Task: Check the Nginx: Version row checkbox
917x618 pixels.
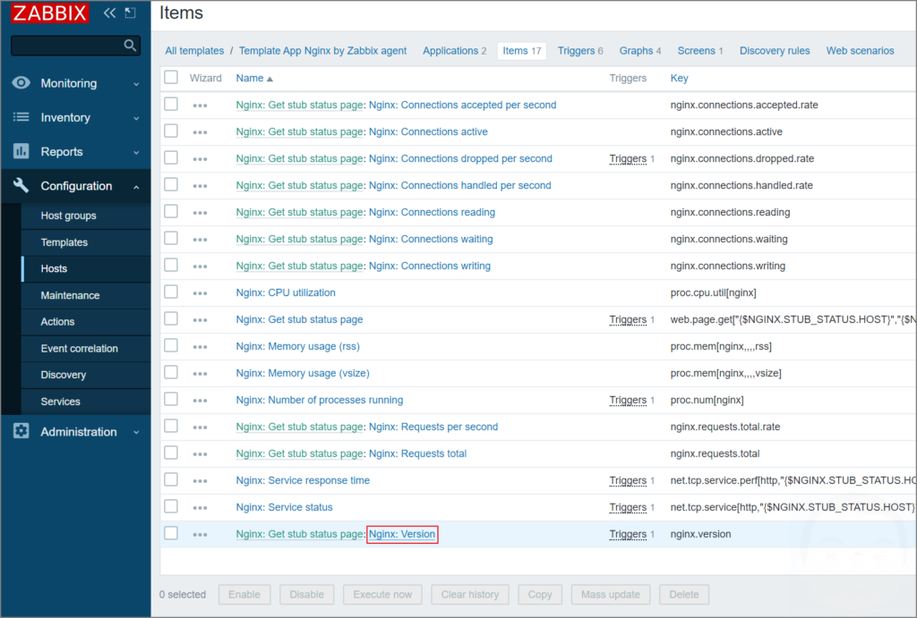Action: click(171, 533)
